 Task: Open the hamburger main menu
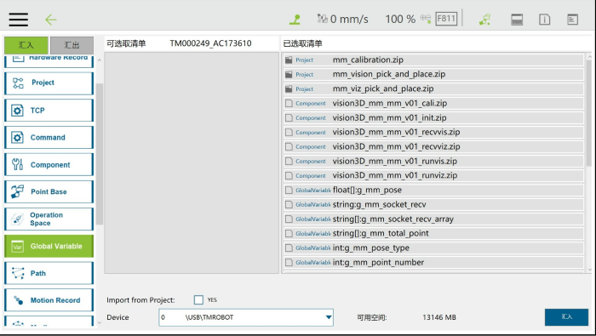tap(18, 20)
